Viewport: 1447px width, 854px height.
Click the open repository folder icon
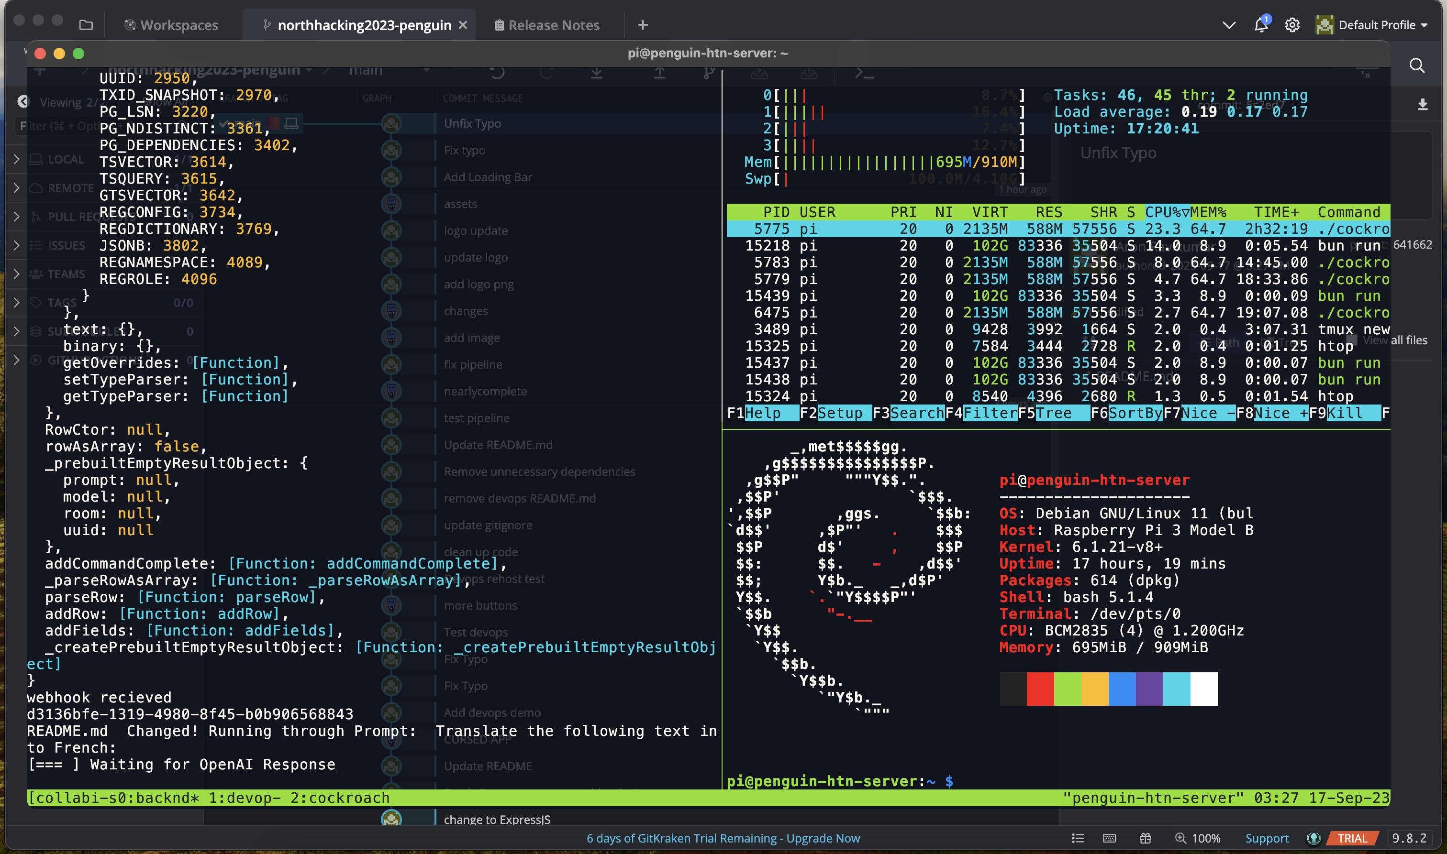pyautogui.click(x=86, y=25)
